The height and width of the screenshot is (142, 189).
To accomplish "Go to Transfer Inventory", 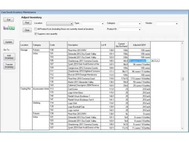I will click(x=9, y=66).
